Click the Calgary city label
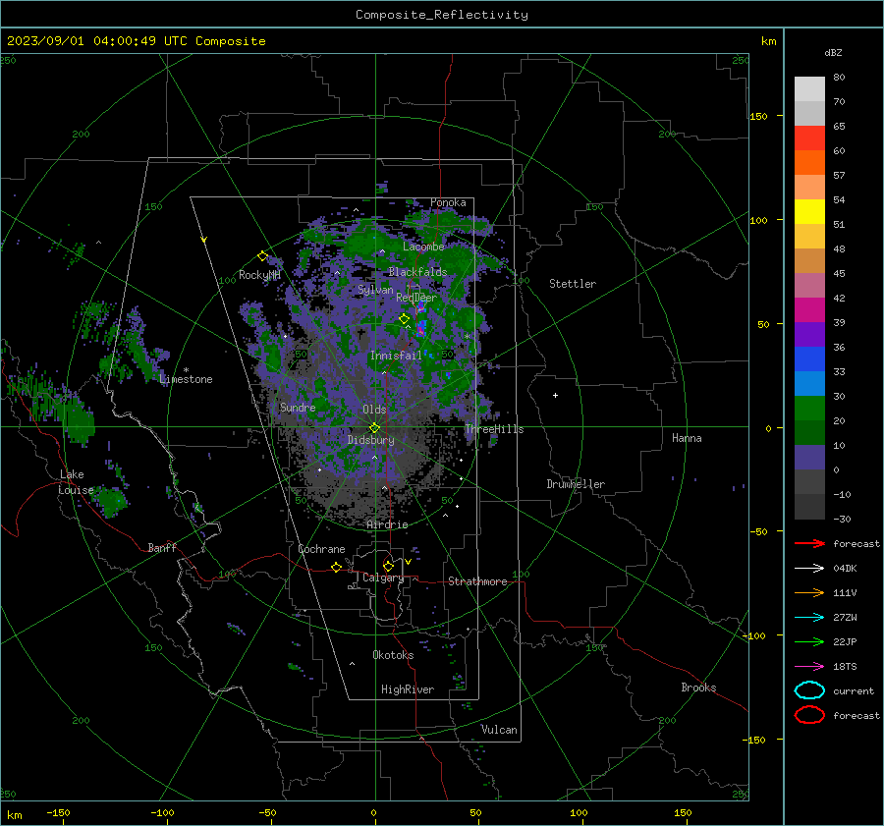Viewport: 884px width, 826px height. coord(383,578)
